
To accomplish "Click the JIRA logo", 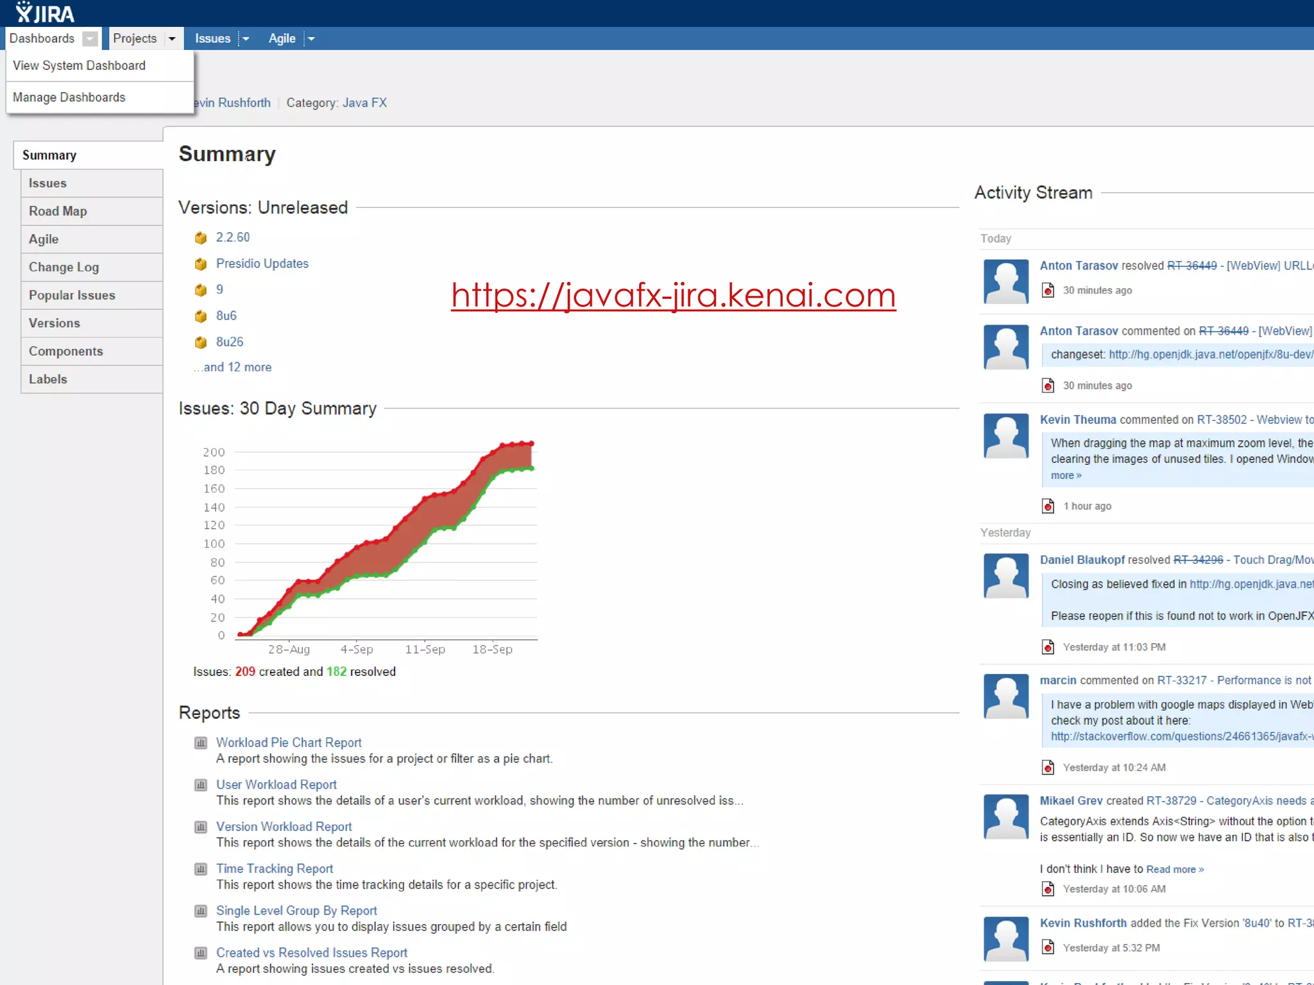I will coord(45,13).
